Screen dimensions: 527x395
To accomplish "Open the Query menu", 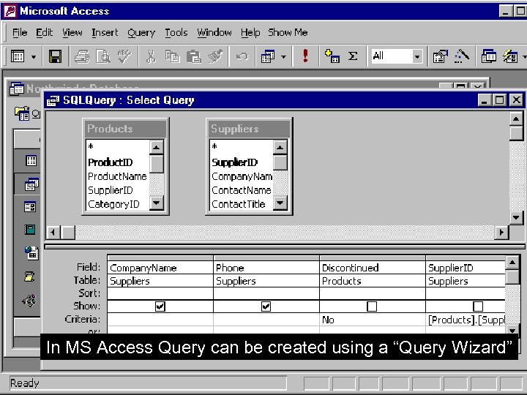I will pos(141,33).
